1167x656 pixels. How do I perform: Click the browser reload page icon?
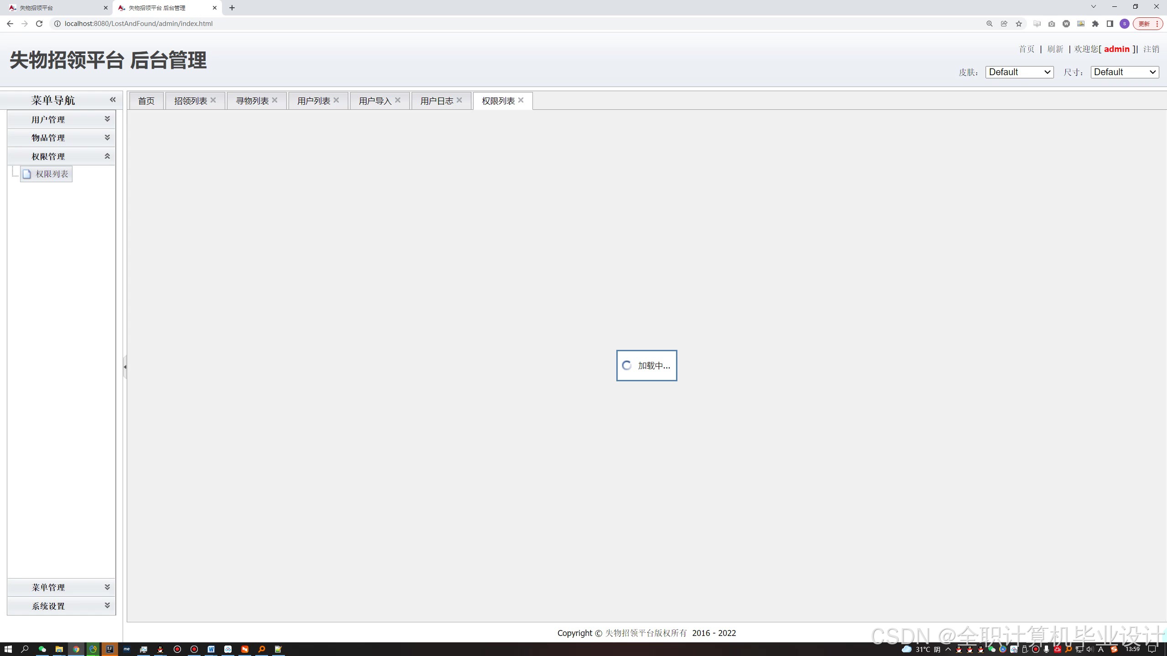39,24
